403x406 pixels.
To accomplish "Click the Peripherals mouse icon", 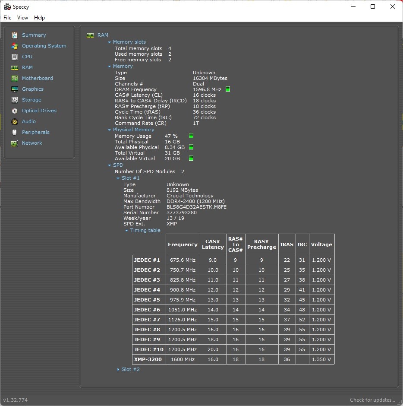I will point(15,132).
